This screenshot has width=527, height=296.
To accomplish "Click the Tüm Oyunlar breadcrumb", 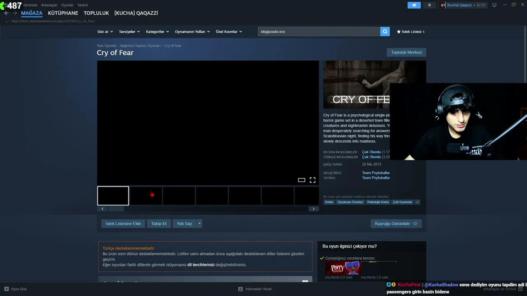I will coord(107,46).
